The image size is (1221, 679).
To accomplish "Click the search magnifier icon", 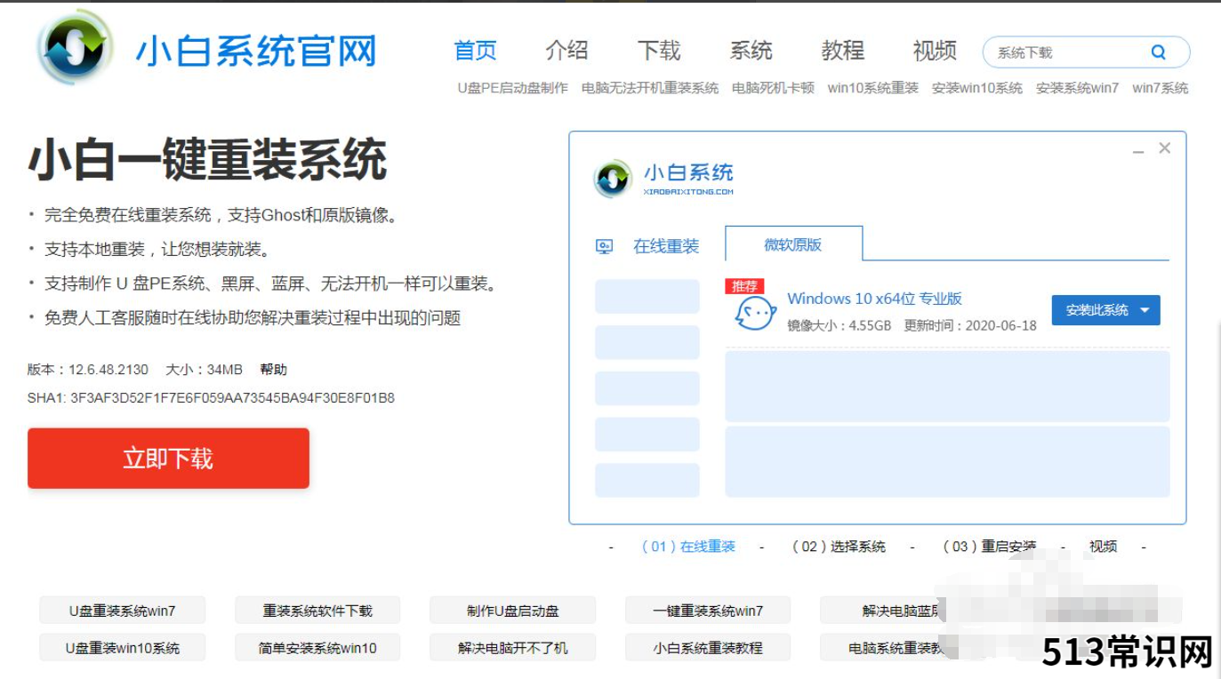I will (x=1158, y=52).
